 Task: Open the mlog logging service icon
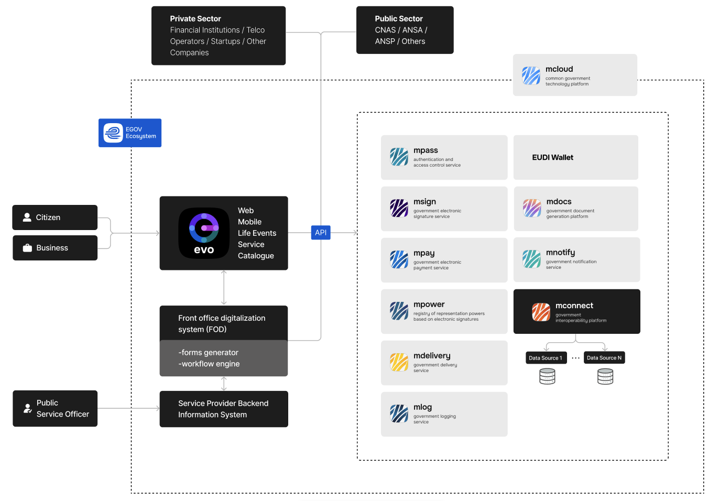tap(399, 413)
